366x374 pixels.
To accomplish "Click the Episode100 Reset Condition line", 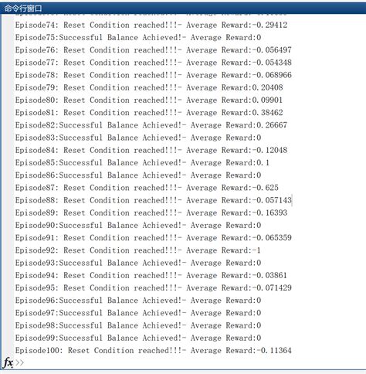I will coord(153,351).
